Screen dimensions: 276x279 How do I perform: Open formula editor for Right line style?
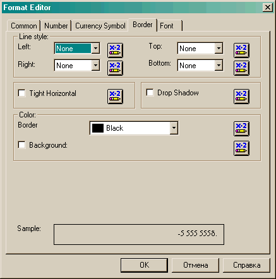pyautogui.click(x=115, y=68)
